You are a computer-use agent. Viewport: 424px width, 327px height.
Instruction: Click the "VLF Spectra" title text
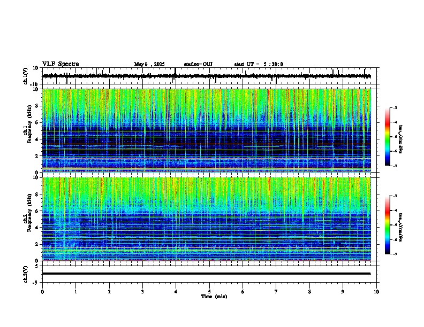pyautogui.click(x=60, y=64)
